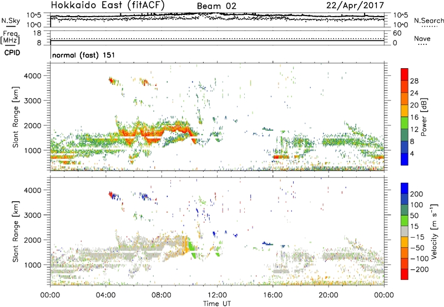Pick the bottom blue segment of power colorbar
The image size is (444, 307).
pos(405,159)
